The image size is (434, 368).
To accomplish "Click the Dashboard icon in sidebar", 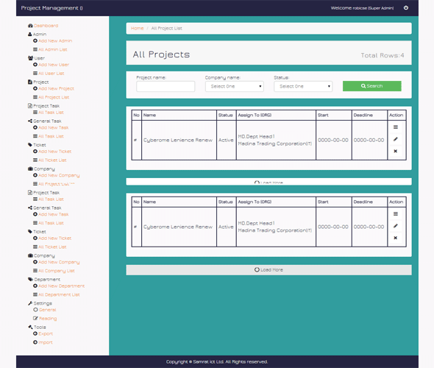I will pos(30,26).
